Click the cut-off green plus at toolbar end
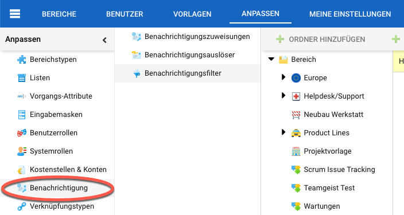 coord(396,40)
